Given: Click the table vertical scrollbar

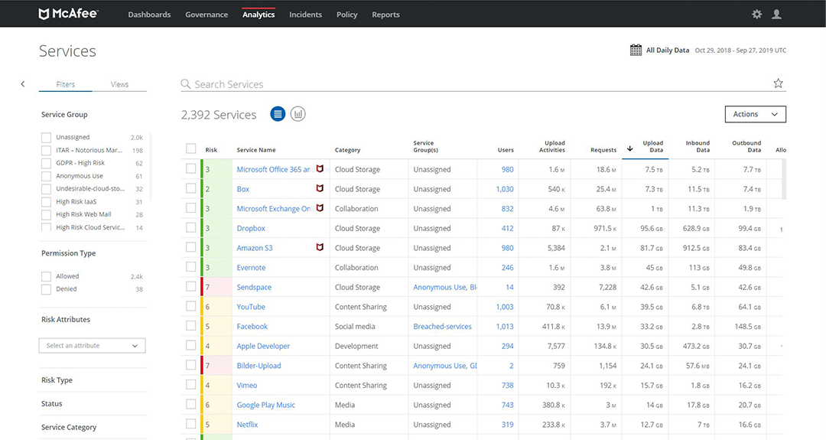Looking at the screenshot, I should (x=784, y=179).
